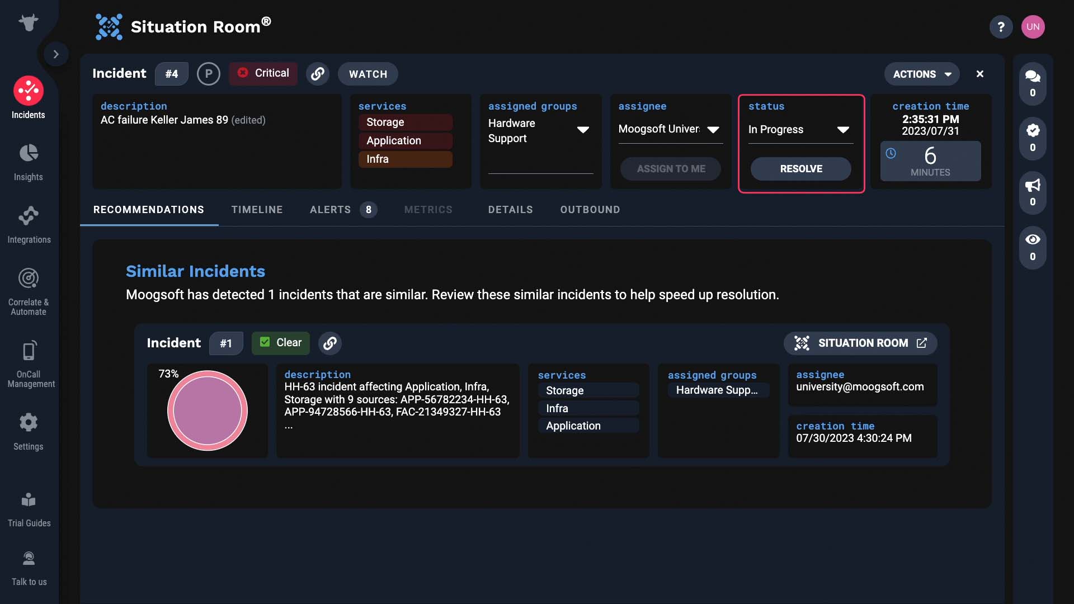The width and height of the screenshot is (1074, 604).
Task: Click creation time 07/30/2023 4:30:24 PM
Action: coord(854,438)
